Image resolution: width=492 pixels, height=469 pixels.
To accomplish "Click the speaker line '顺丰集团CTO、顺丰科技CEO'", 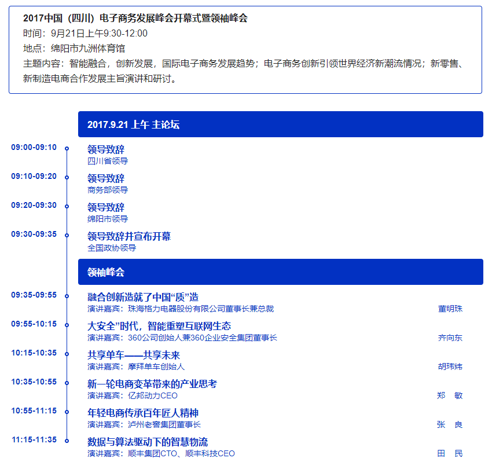I will [x=161, y=453].
